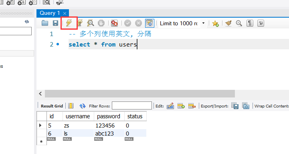Stop the running query (hand icon)
Viewport: 289px width, 154px height.
pos(101,23)
